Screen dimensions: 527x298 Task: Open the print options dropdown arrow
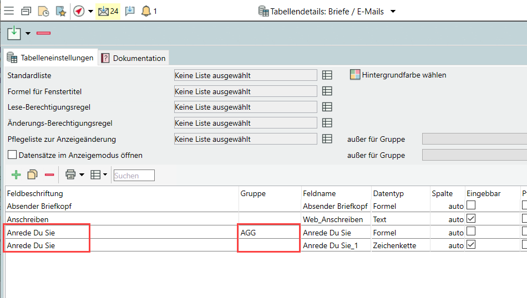click(x=82, y=175)
